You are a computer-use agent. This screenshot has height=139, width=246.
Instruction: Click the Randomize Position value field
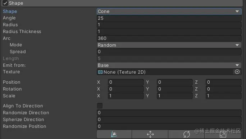pos(169,126)
